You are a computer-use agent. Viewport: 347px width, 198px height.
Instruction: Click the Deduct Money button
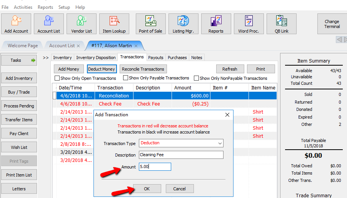pyautogui.click(x=102, y=69)
